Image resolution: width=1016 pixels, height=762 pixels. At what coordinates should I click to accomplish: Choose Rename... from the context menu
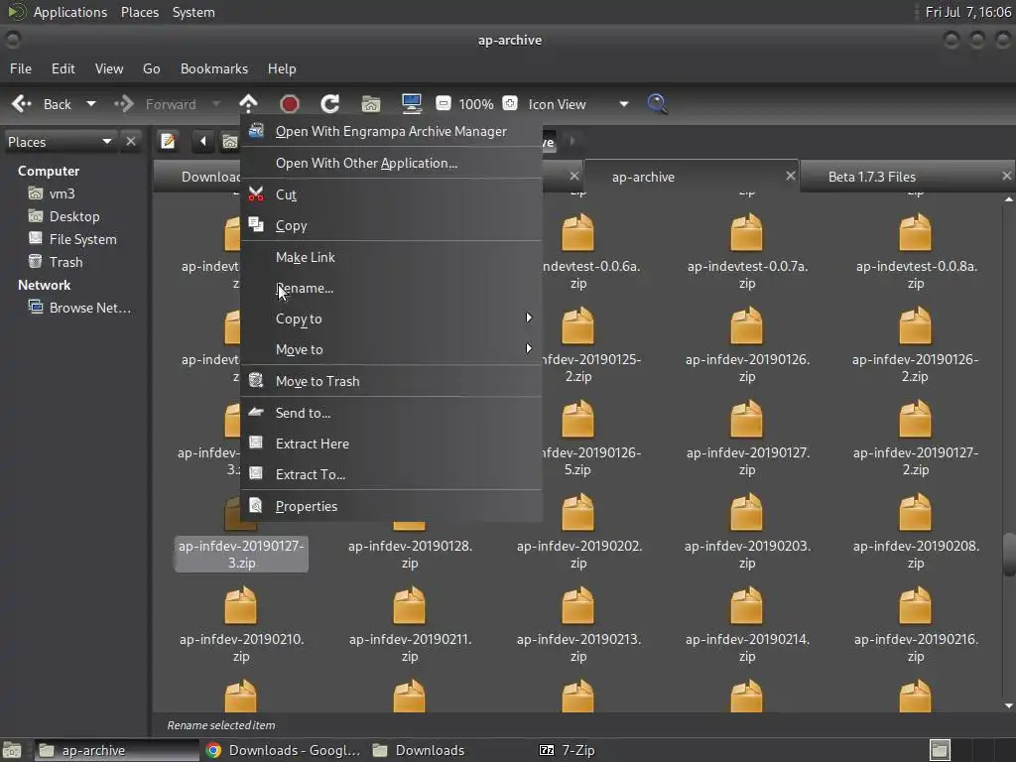(305, 288)
